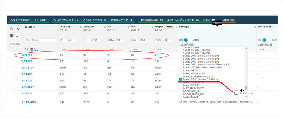Click the Filter Parts input field
The height and width of the screenshot is (118, 284).
tap(41, 40)
